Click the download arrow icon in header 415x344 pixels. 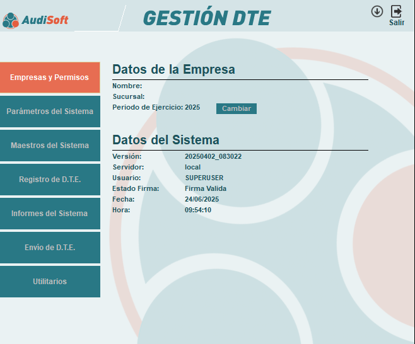(x=377, y=11)
